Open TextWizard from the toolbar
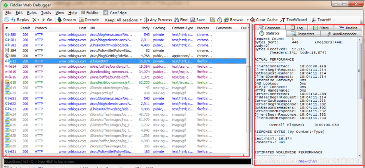Viewport: 365px width, 168px height. point(293,20)
